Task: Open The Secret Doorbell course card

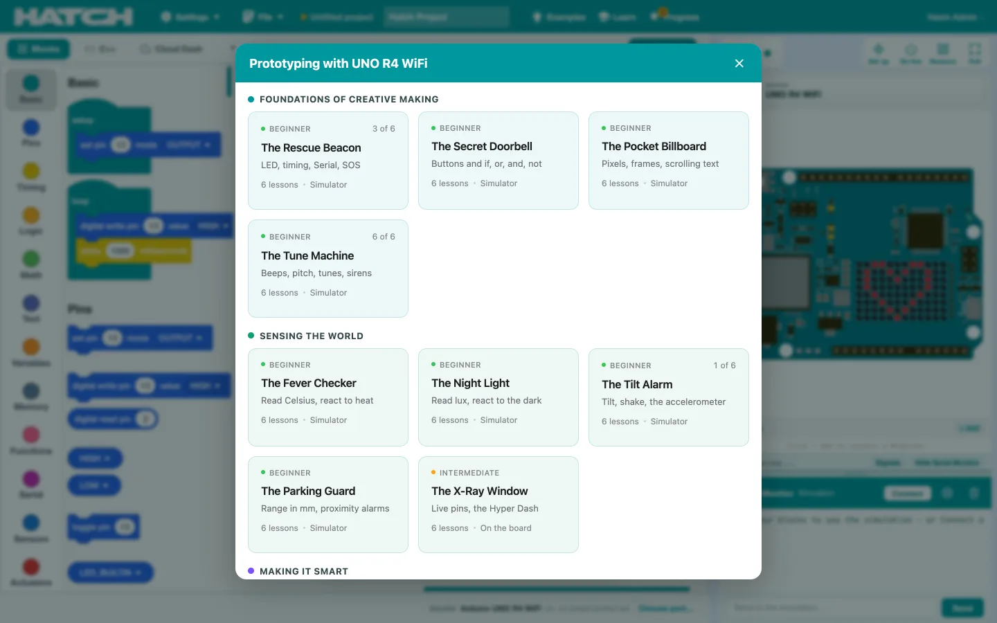Action: (x=498, y=161)
